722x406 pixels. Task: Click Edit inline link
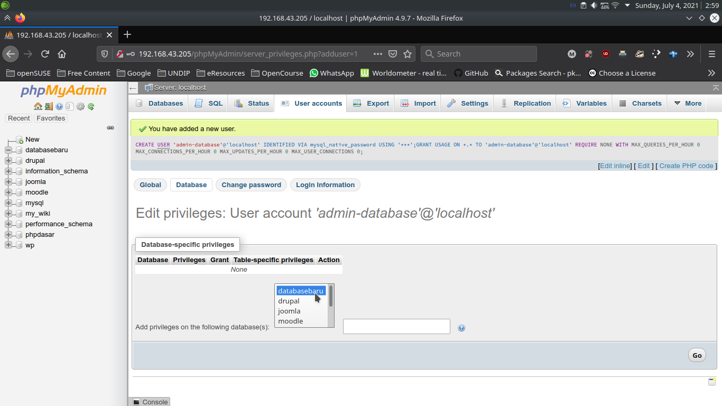coord(615,166)
